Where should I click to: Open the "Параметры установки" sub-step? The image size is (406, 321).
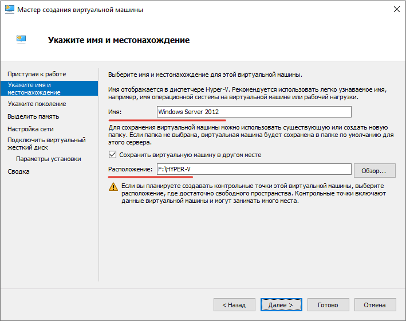click(x=49, y=159)
